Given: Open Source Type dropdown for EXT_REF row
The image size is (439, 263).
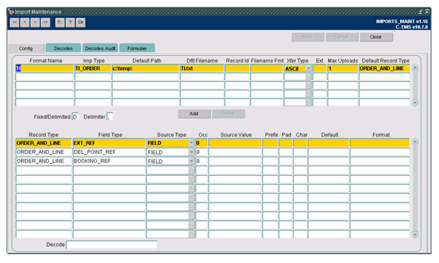Looking at the screenshot, I should pyautogui.click(x=192, y=143).
